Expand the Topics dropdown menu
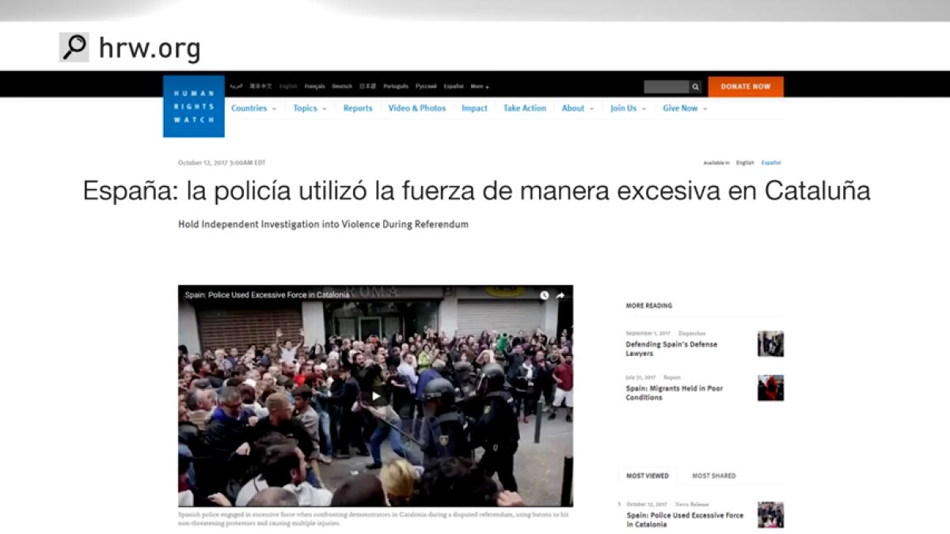The height and width of the screenshot is (534, 950). click(310, 108)
